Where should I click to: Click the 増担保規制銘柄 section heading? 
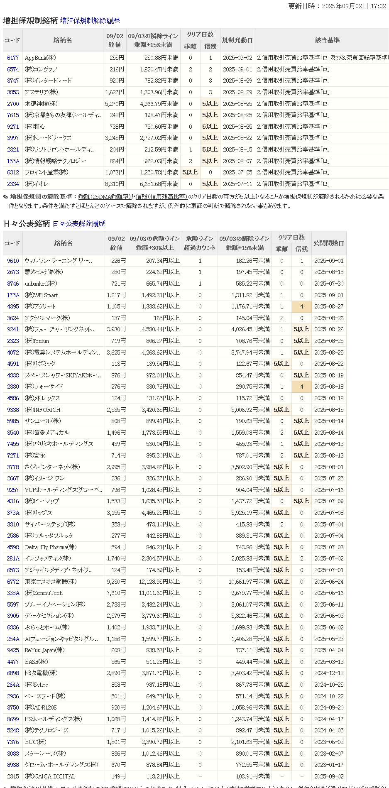(30, 20)
